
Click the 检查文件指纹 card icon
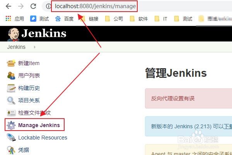pyautogui.click(x=11, y=113)
